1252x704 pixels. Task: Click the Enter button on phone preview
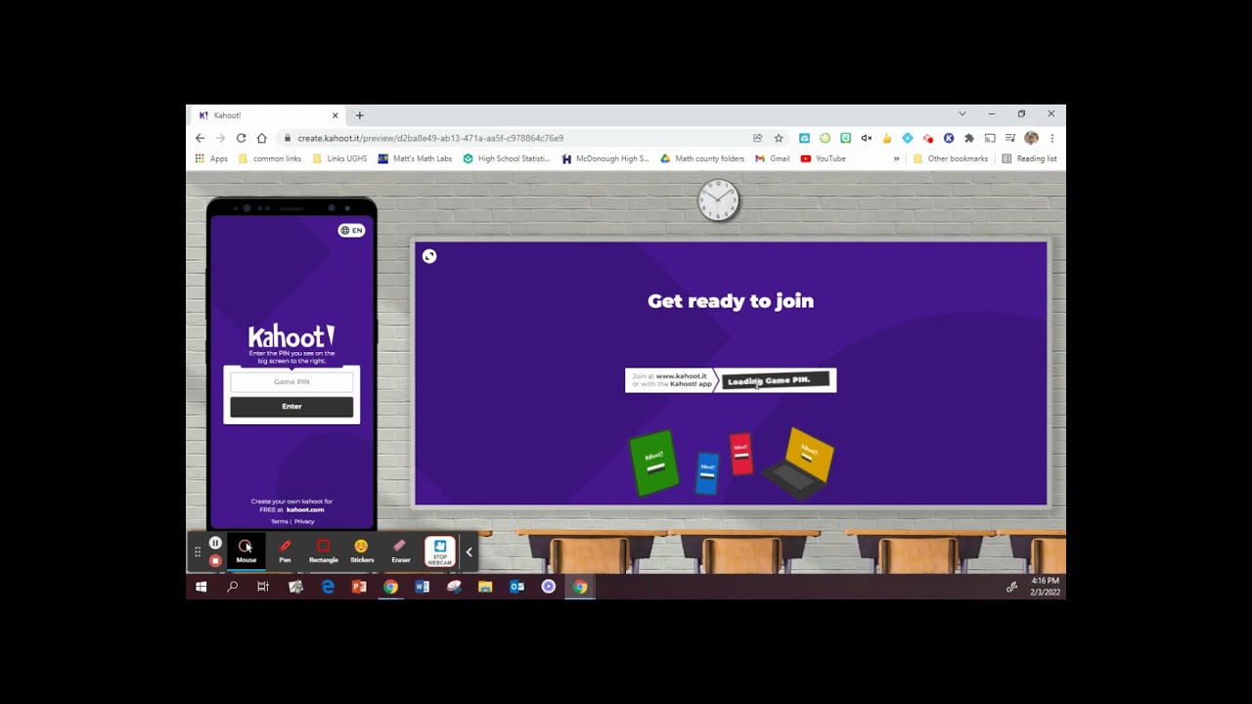291,407
